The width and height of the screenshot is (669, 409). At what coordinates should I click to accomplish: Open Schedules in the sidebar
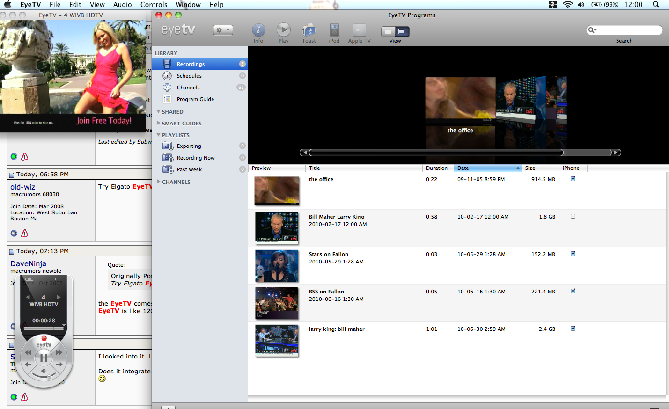coord(199,76)
